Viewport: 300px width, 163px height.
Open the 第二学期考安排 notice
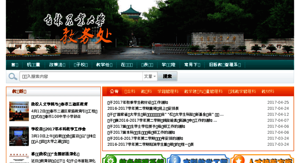(145, 138)
